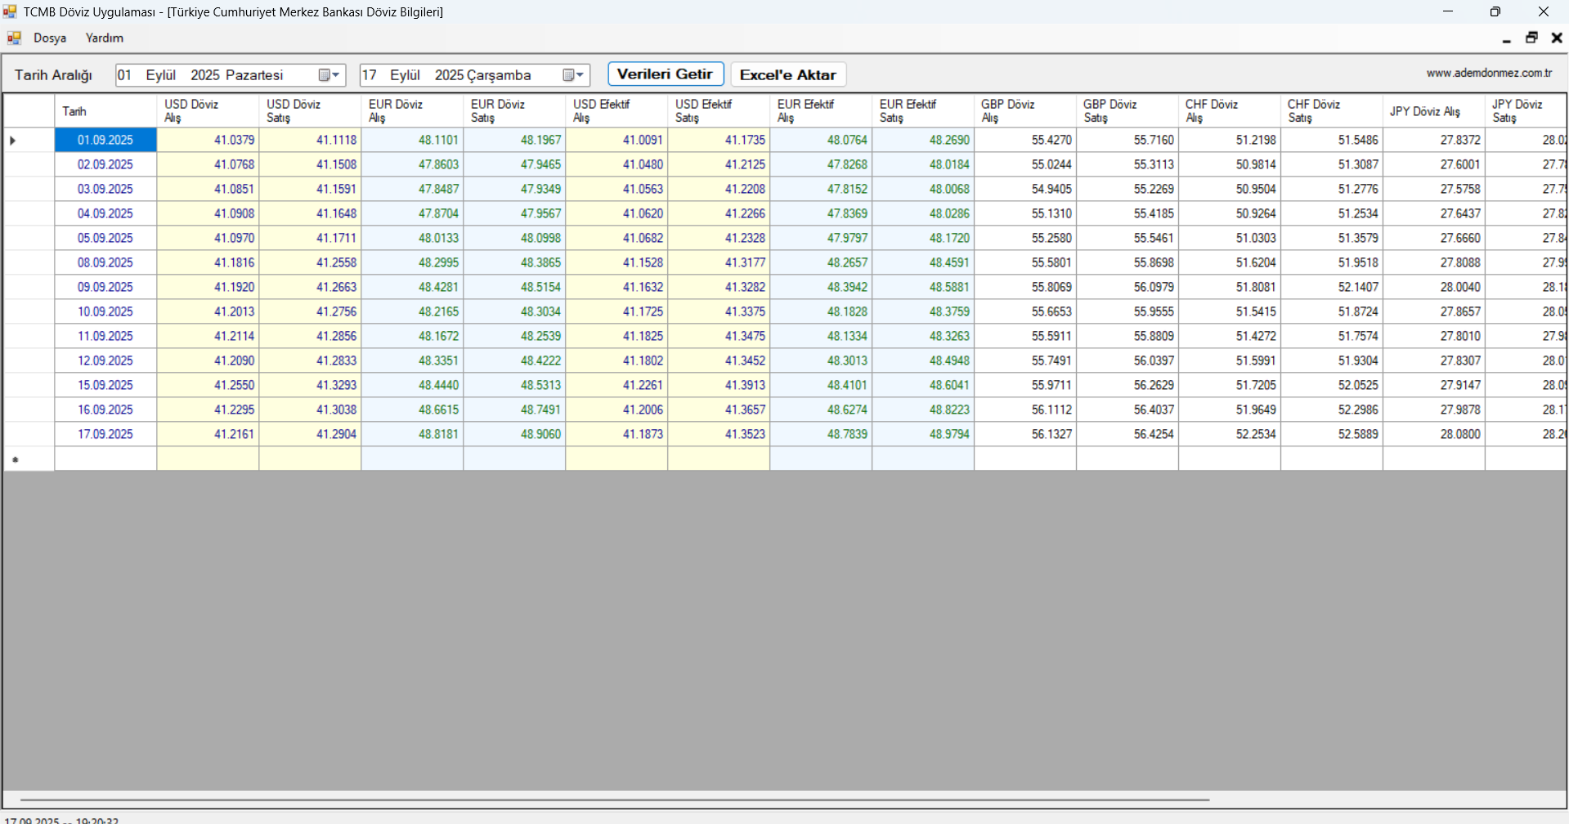The width and height of the screenshot is (1569, 824).
Task: Open the Dosya menu
Action: pos(50,38)
